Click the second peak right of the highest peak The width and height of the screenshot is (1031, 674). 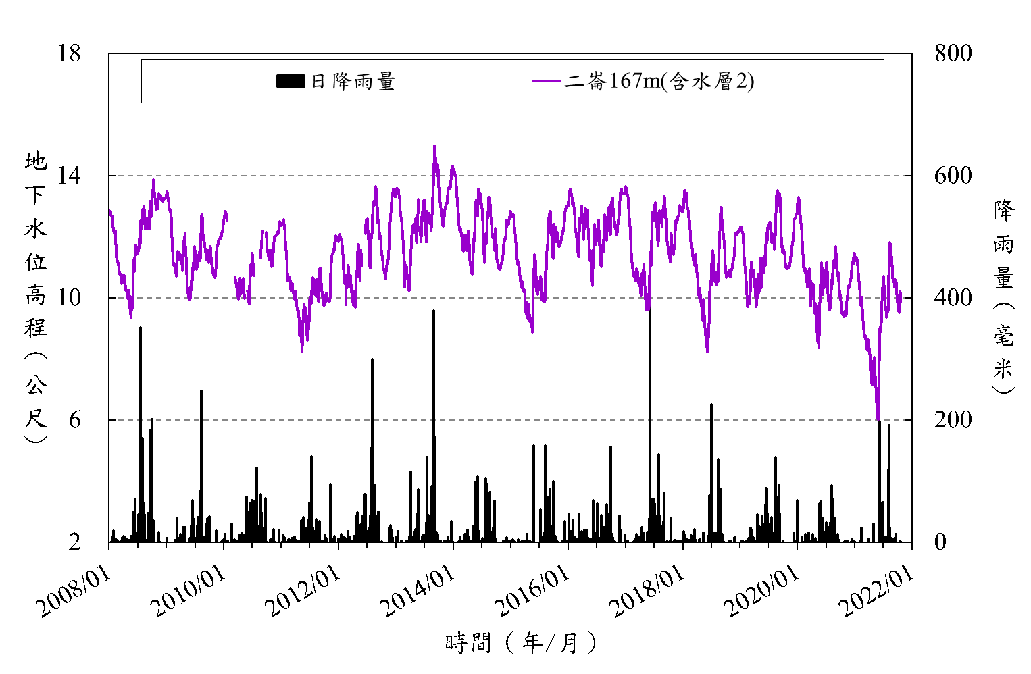tap(453, 167)
